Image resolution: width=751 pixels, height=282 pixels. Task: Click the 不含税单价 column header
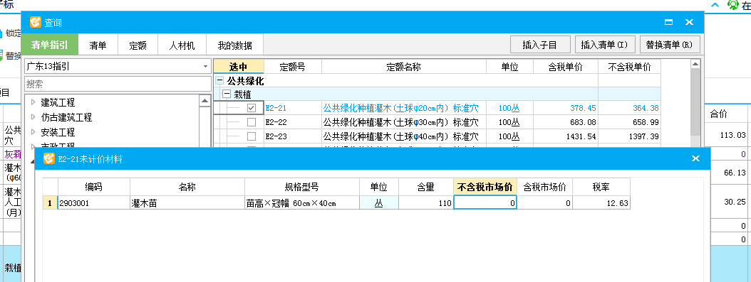(x=629, y=67)
